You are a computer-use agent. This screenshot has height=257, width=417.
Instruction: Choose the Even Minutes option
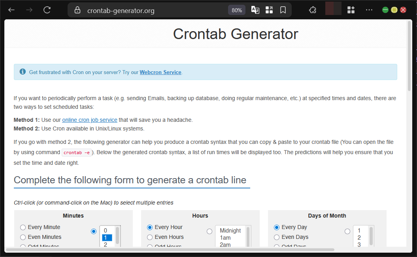pyautogui.click(x=23, y=237)
